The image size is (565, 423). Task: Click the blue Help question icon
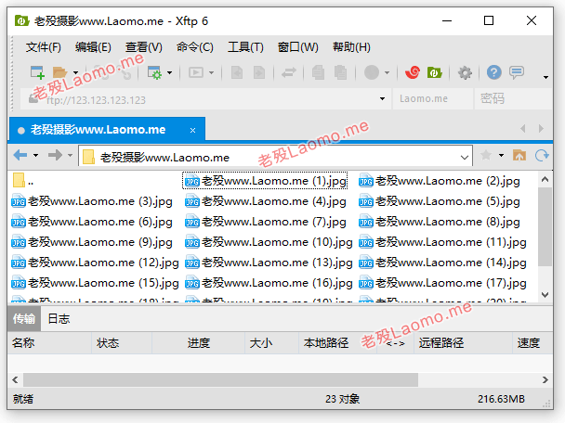(x=494, y=72)
